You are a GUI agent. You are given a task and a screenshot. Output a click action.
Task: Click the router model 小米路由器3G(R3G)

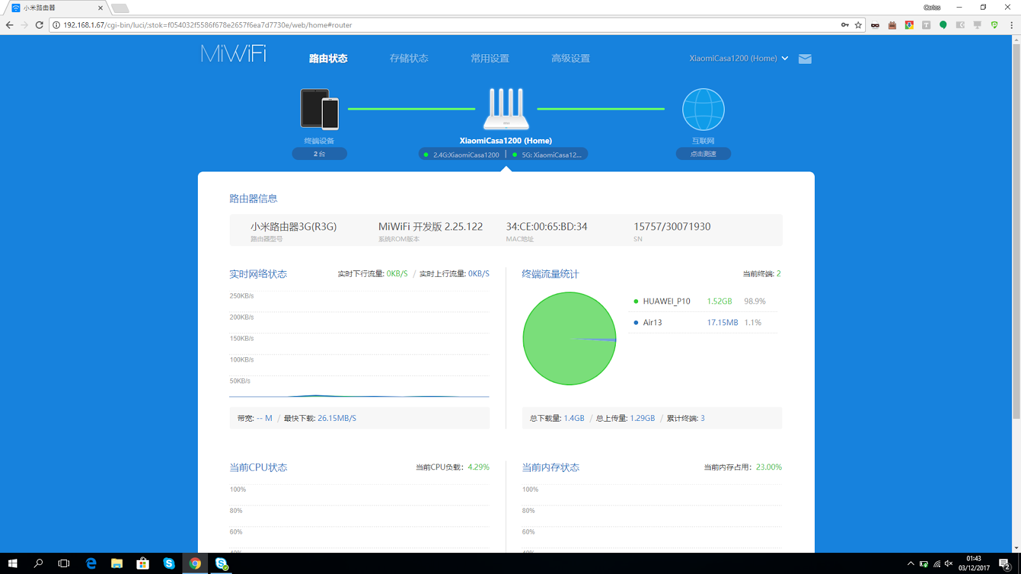[x=294, y=226]
